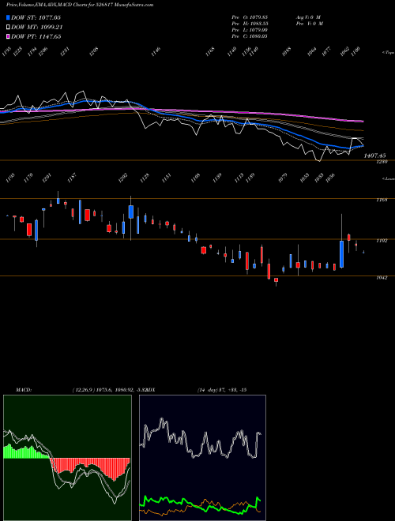
Task: Select the 'DOW MT: 1099.21' legend text
Action: (37, 28)
